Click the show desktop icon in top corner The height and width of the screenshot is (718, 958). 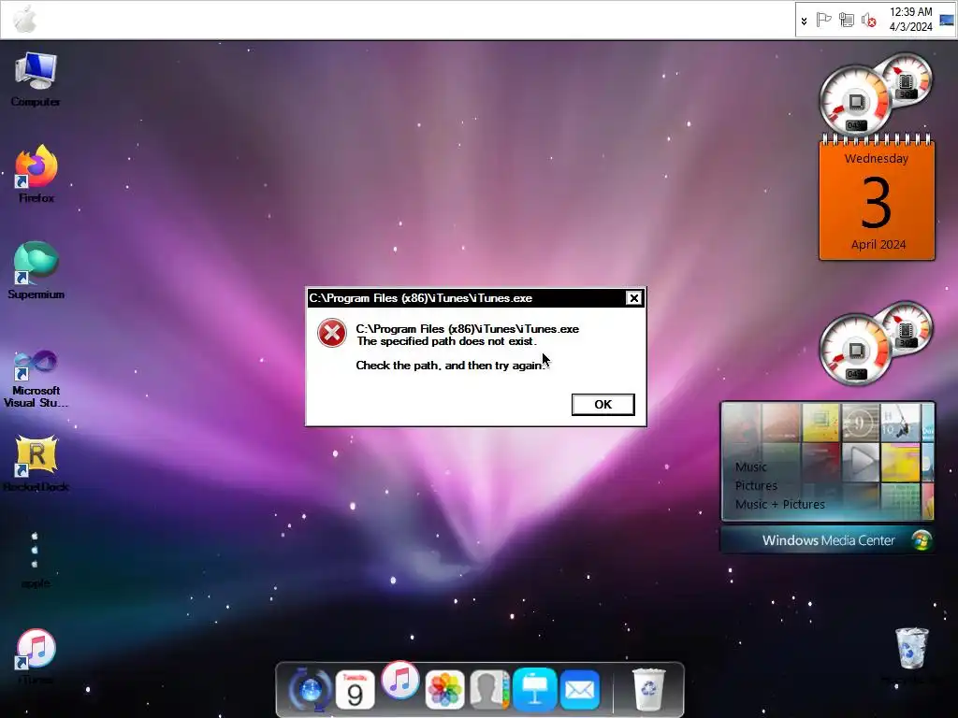[947, 20]
